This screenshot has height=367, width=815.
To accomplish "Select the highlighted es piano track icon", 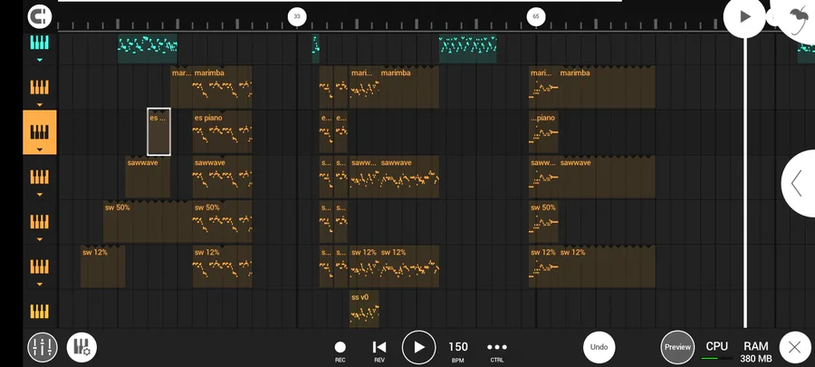I will [x=40, y=132].
